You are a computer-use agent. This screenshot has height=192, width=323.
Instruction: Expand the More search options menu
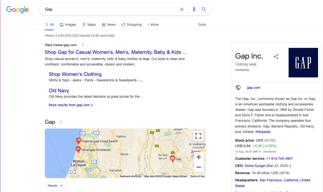coord(153,24)
